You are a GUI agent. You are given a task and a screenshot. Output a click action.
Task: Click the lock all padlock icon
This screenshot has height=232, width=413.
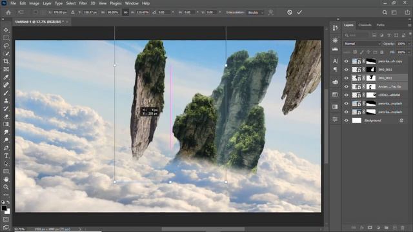381,52
